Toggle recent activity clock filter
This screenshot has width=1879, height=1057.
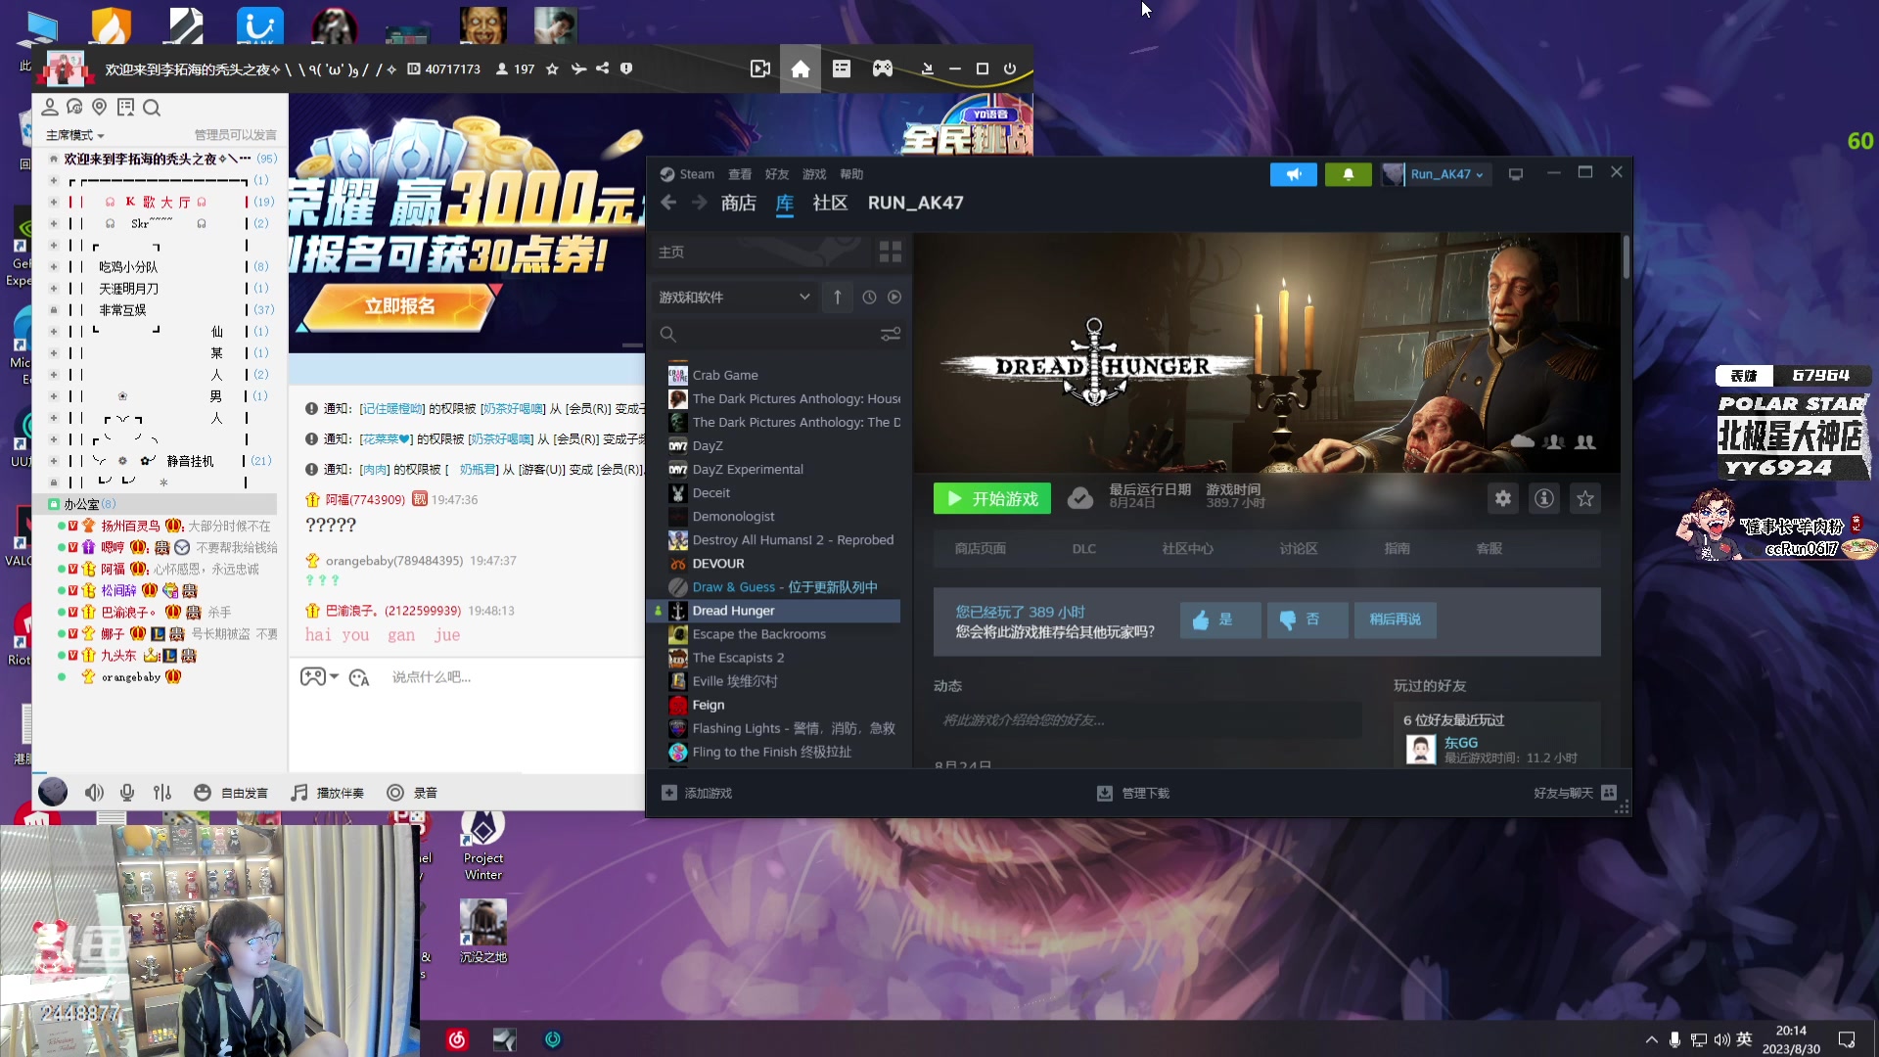pos(869,298)
